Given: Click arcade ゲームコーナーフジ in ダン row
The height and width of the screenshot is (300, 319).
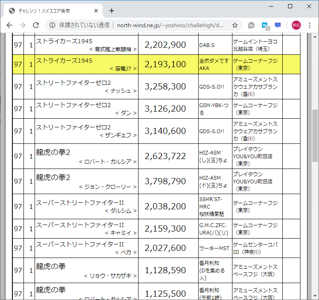Looking at the screenshot, I should tap(255, 109).
